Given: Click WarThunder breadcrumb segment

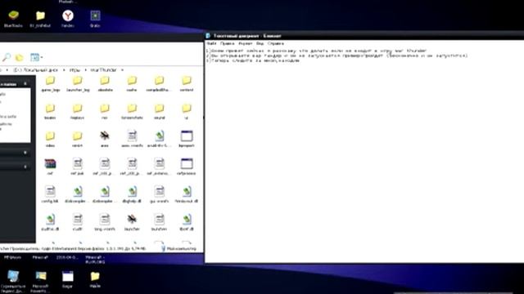Looking at the screenshot, I should point(104,70).
